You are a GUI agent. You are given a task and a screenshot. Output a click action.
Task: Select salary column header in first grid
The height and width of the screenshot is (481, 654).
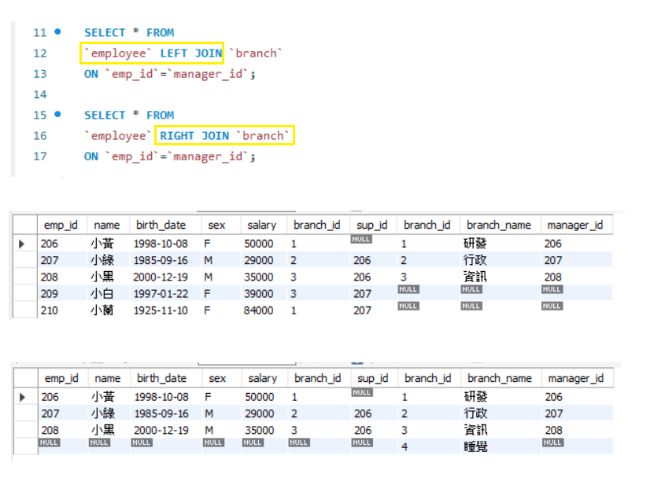(x=262, y=226)
